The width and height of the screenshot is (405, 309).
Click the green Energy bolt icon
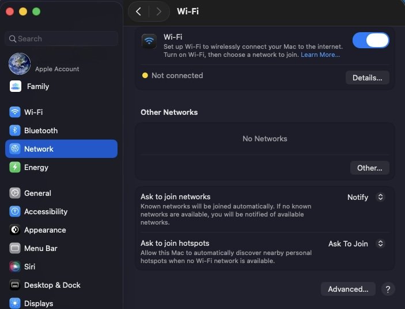coord(15,167)
